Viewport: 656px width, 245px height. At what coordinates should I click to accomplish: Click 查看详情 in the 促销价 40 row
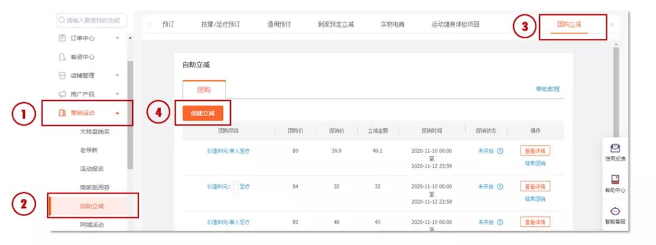click(535, 222)
